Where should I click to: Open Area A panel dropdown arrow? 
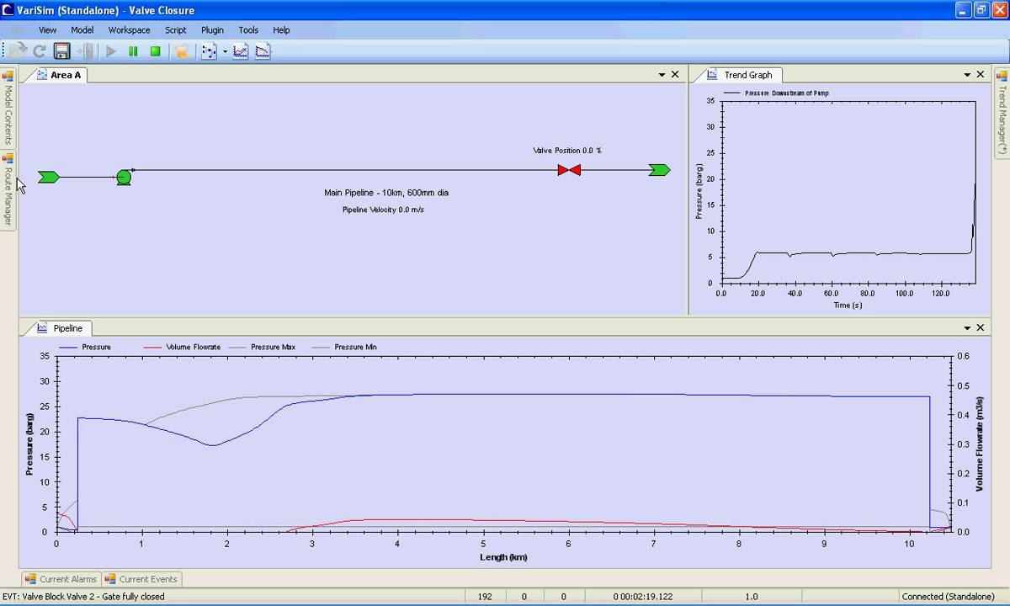[x=662, y=75]
